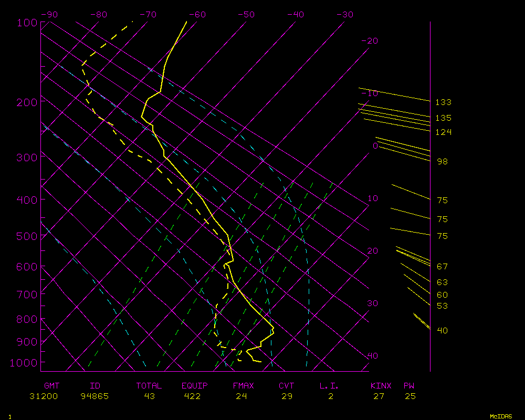Select the FMAX label

(x=243, y=386)
